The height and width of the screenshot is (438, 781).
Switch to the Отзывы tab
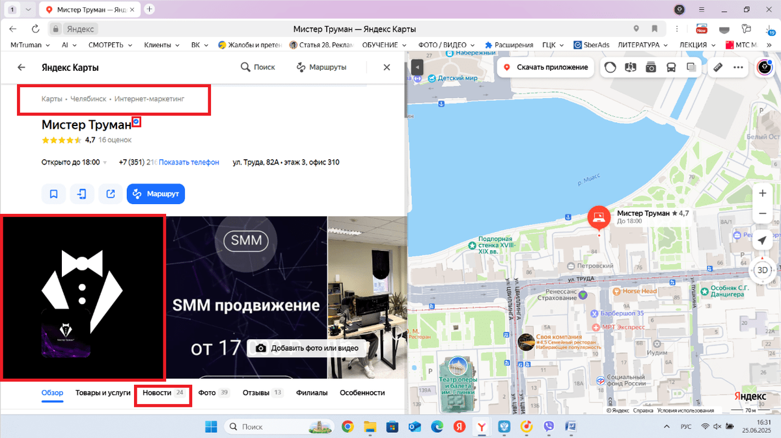click(263, 393)
